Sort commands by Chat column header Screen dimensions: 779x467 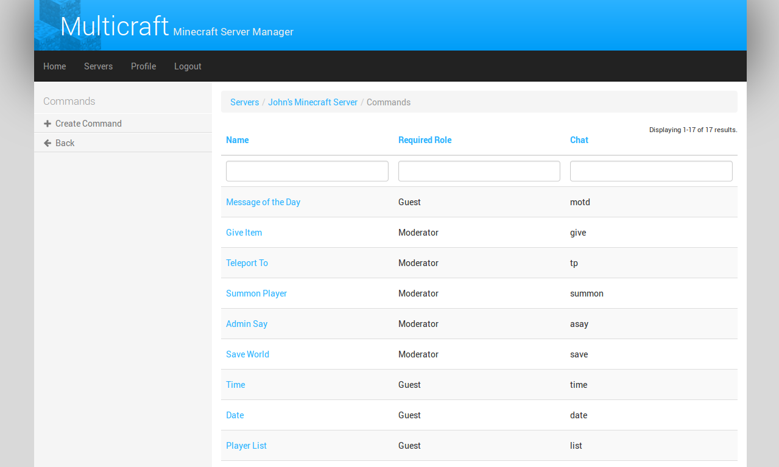pyautogui.click(x=579, y=140)
